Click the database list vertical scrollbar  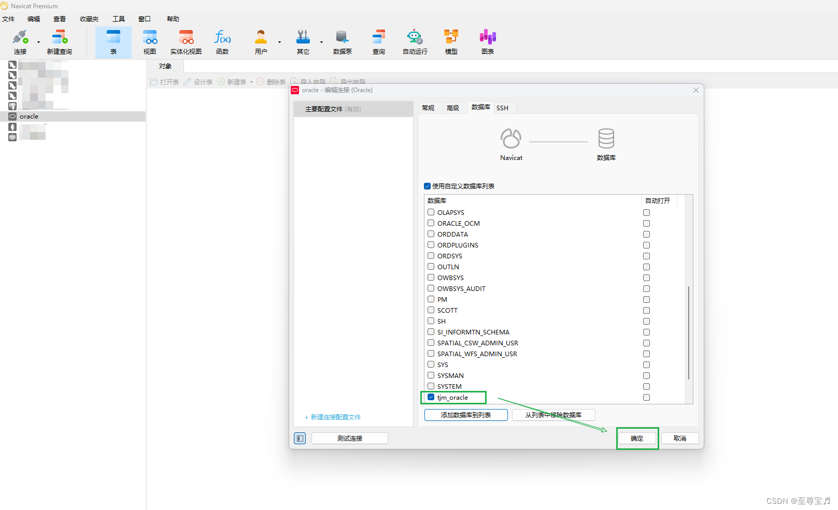pos(689,332)
